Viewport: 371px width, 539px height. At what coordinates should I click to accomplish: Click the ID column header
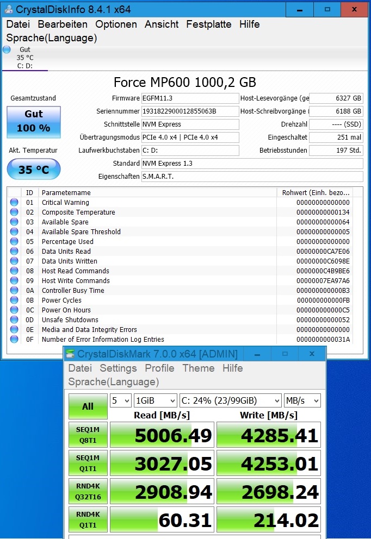(29, 192)
